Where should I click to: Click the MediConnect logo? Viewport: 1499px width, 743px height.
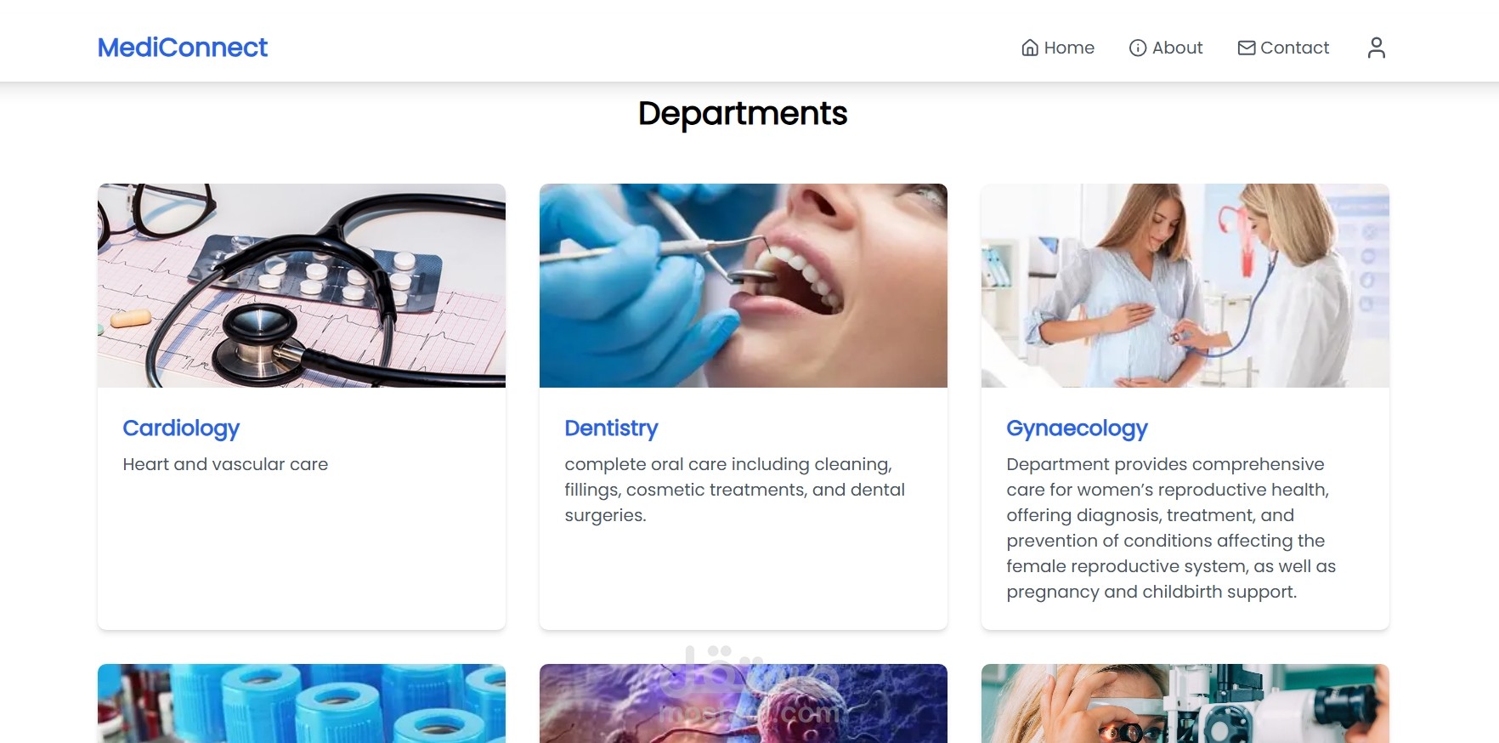tap(183, 48)
